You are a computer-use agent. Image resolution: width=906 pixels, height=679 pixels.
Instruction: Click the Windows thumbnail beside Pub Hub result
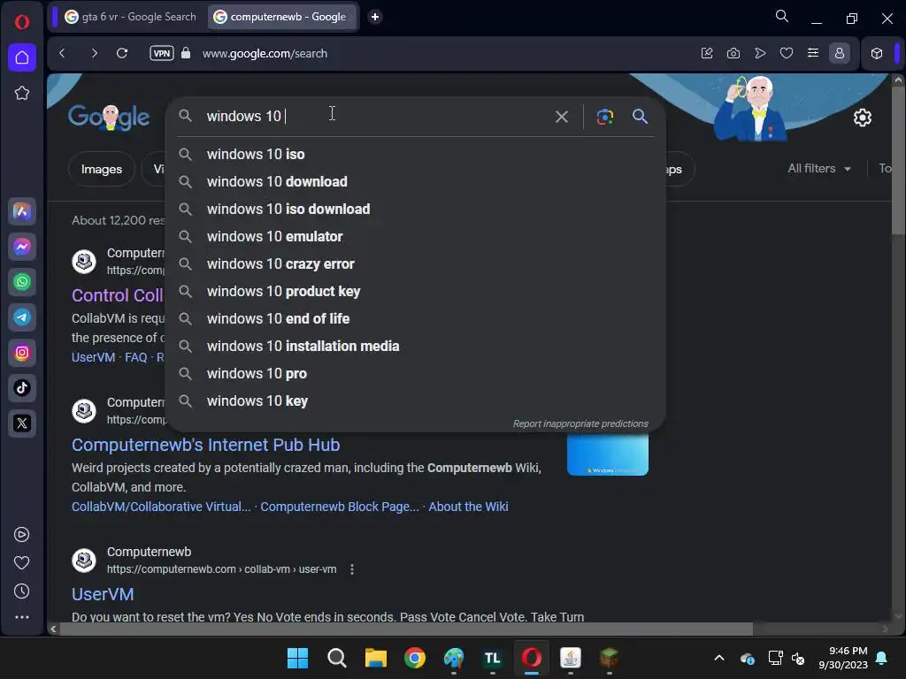point(608,455)
